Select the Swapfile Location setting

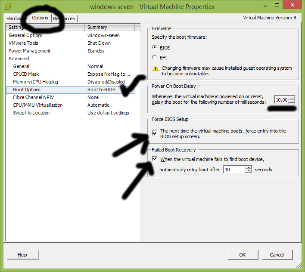click(x=31, y=113)
